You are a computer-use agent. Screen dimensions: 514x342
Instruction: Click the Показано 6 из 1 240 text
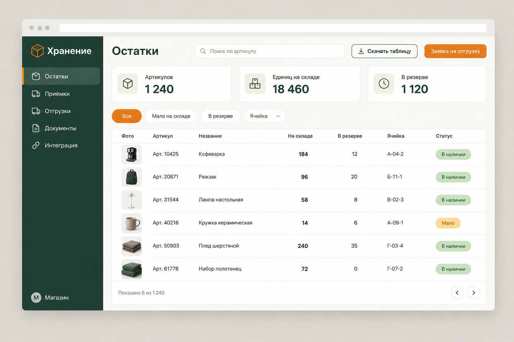pyautogui.click(x=141, y=293)
